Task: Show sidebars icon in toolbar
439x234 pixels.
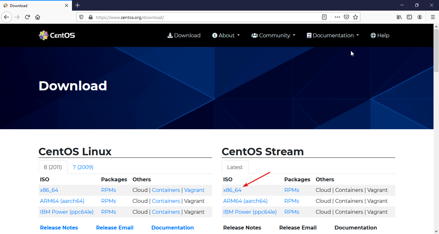Action: coord(409,17)
